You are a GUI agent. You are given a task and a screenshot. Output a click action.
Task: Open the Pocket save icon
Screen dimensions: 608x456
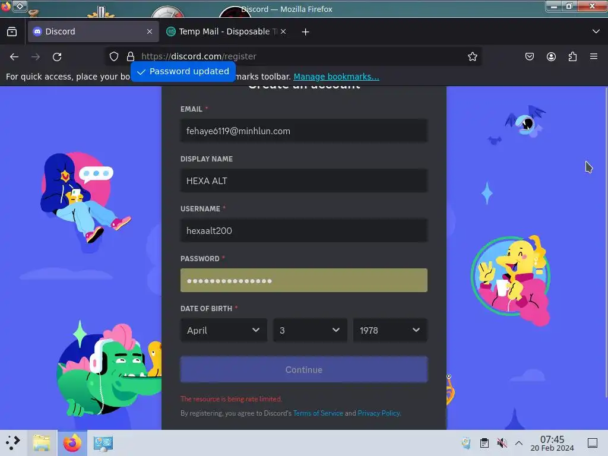tap(529, 56)
